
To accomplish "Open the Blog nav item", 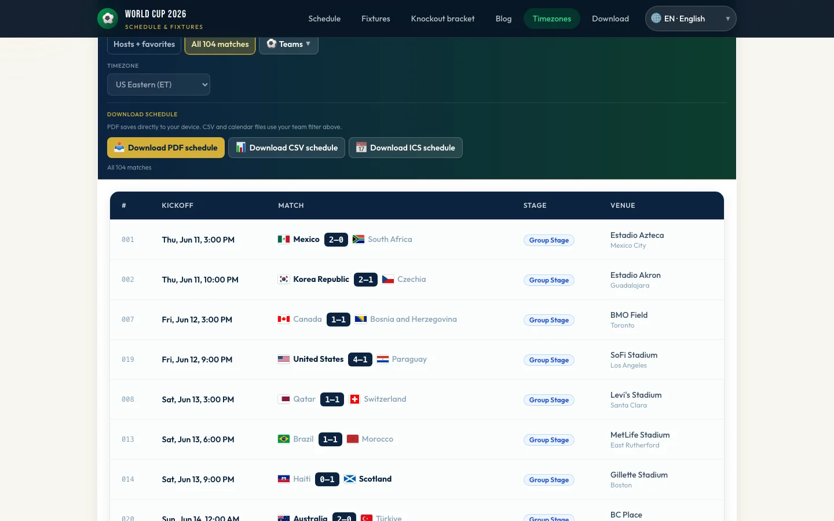I will coord(504,19).
